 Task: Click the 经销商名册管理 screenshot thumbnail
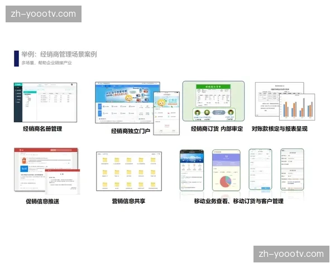click(45, 102)
